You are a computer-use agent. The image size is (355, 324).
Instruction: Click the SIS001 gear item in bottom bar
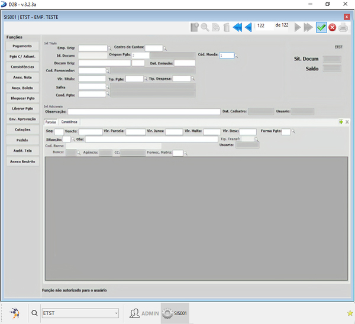(x=175, y=313)
